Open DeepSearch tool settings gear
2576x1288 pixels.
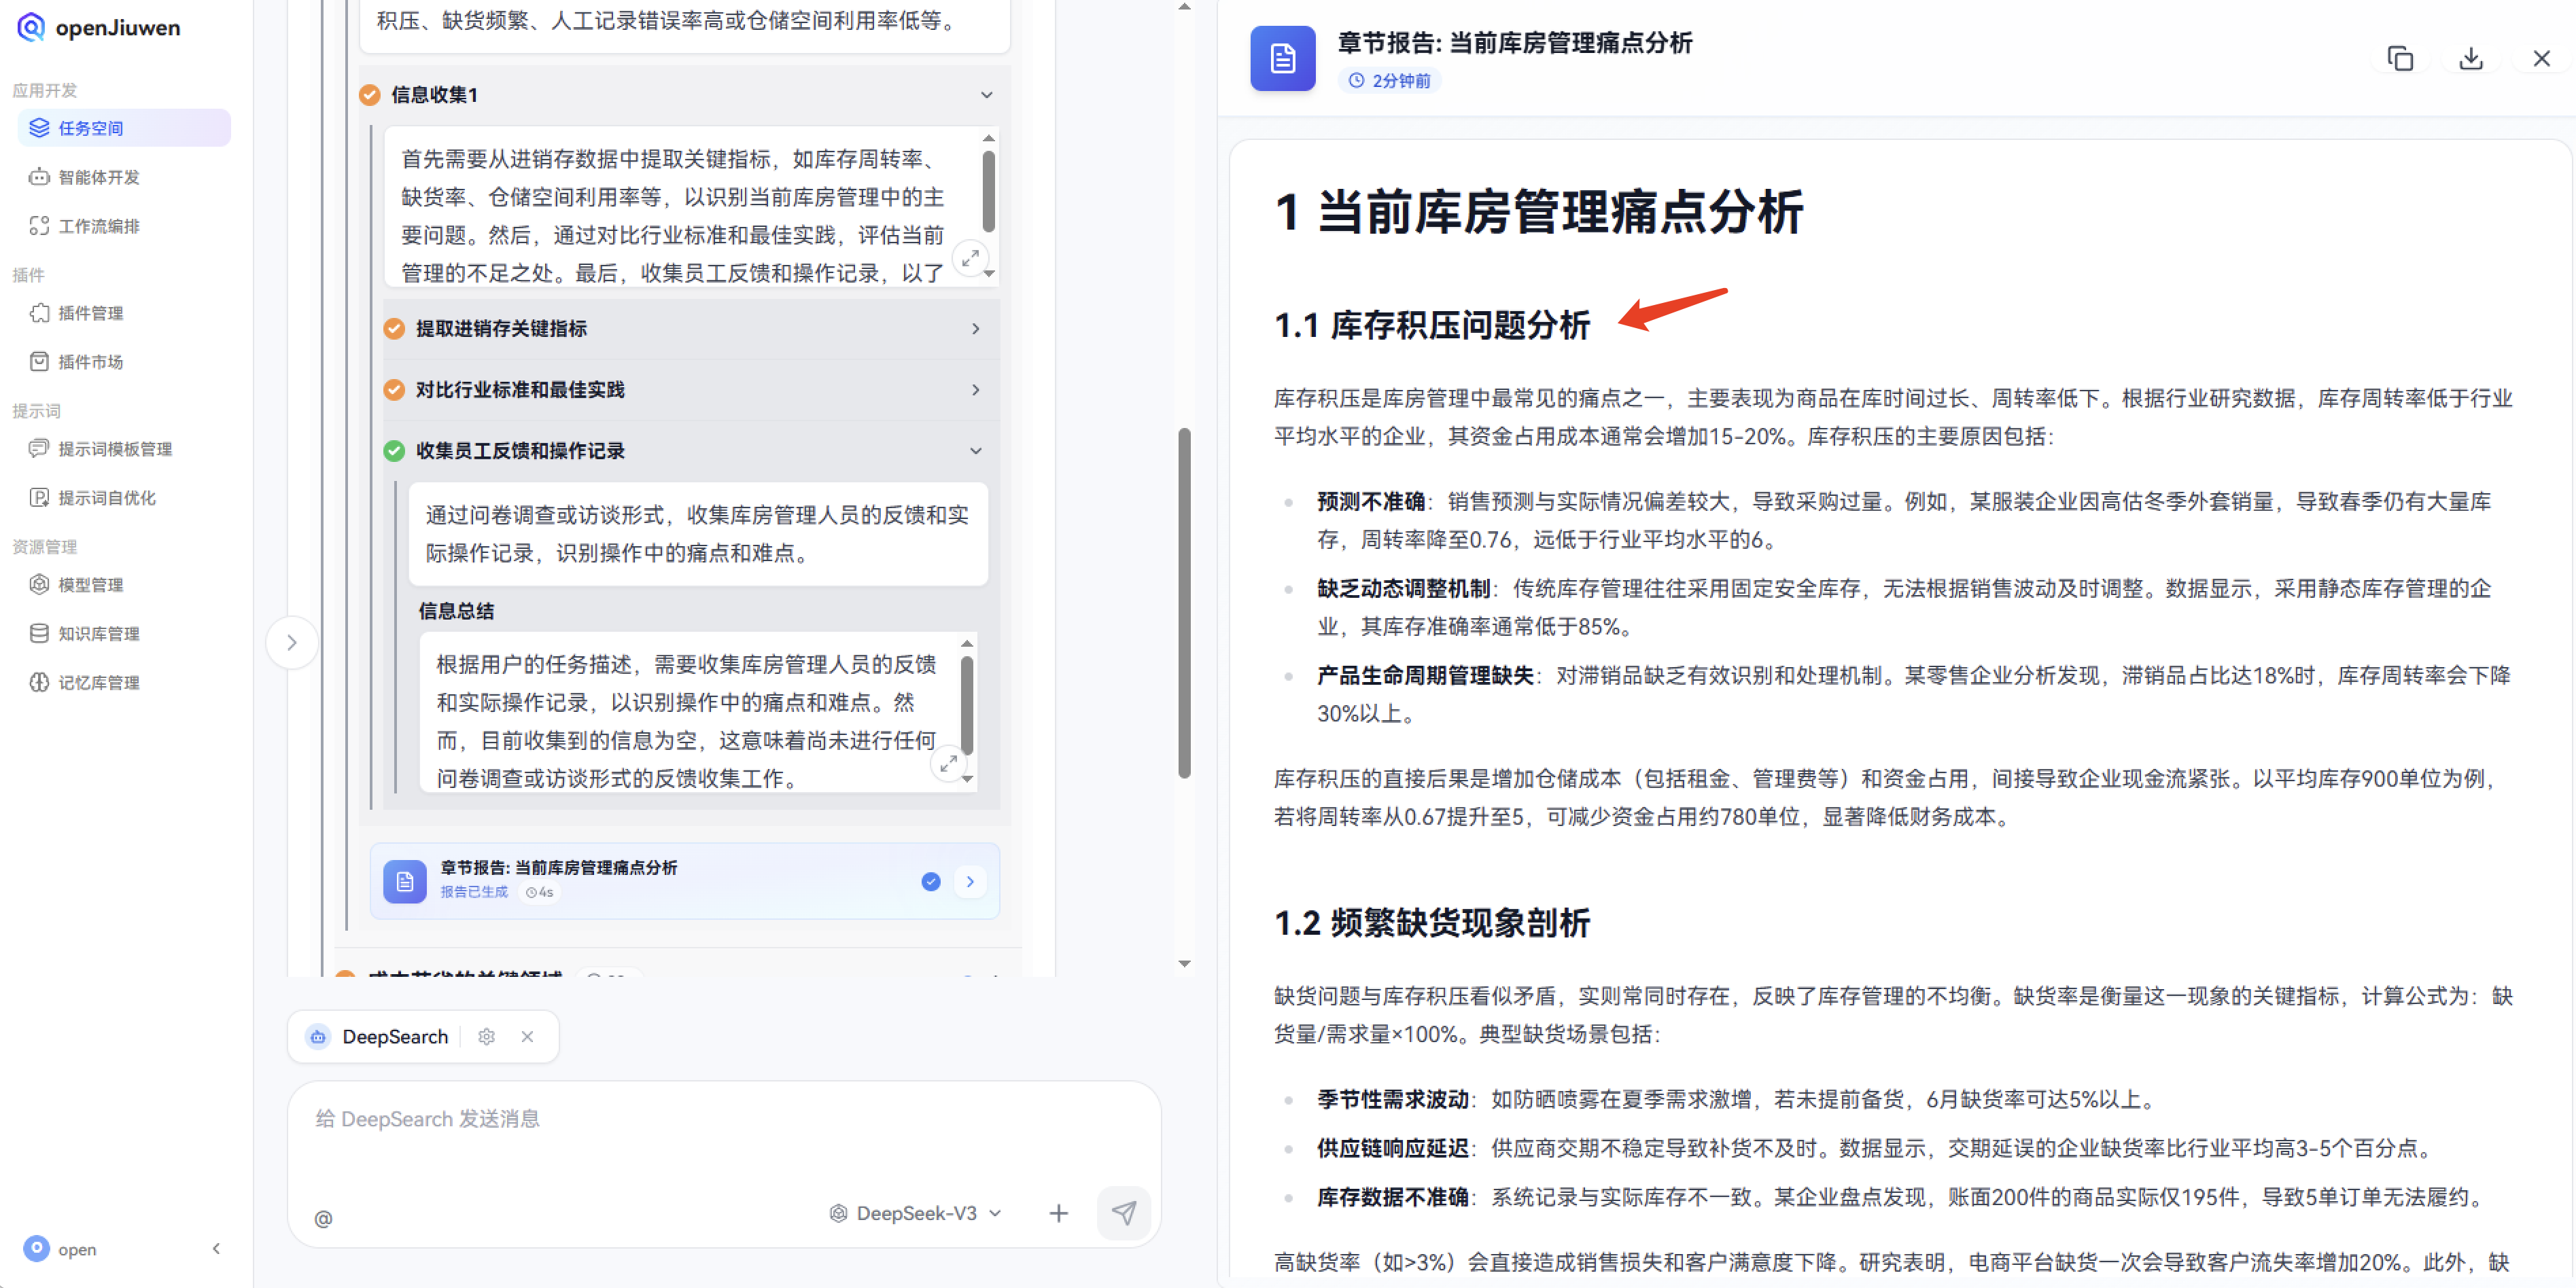click(x=487, y=1036)
